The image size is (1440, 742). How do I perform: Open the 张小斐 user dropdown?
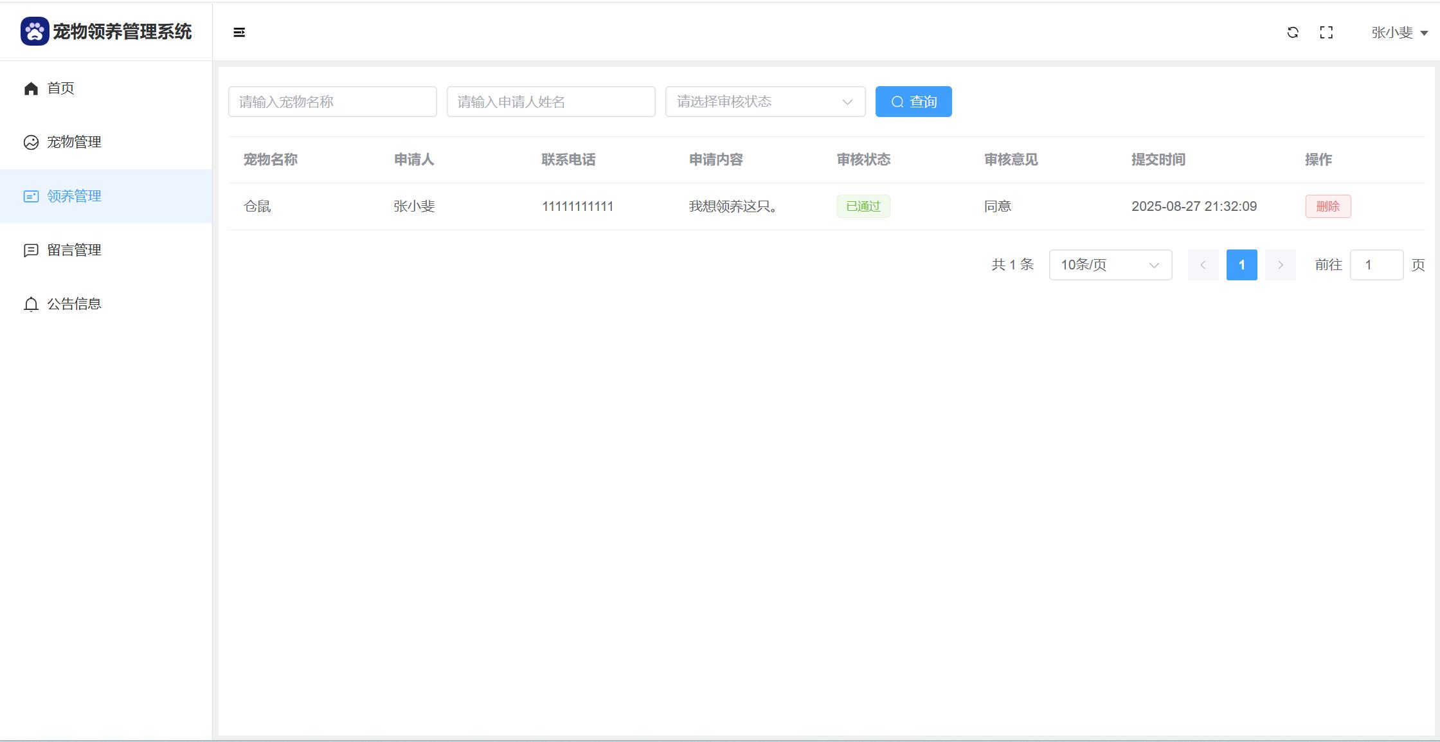tap(1399, 32)
